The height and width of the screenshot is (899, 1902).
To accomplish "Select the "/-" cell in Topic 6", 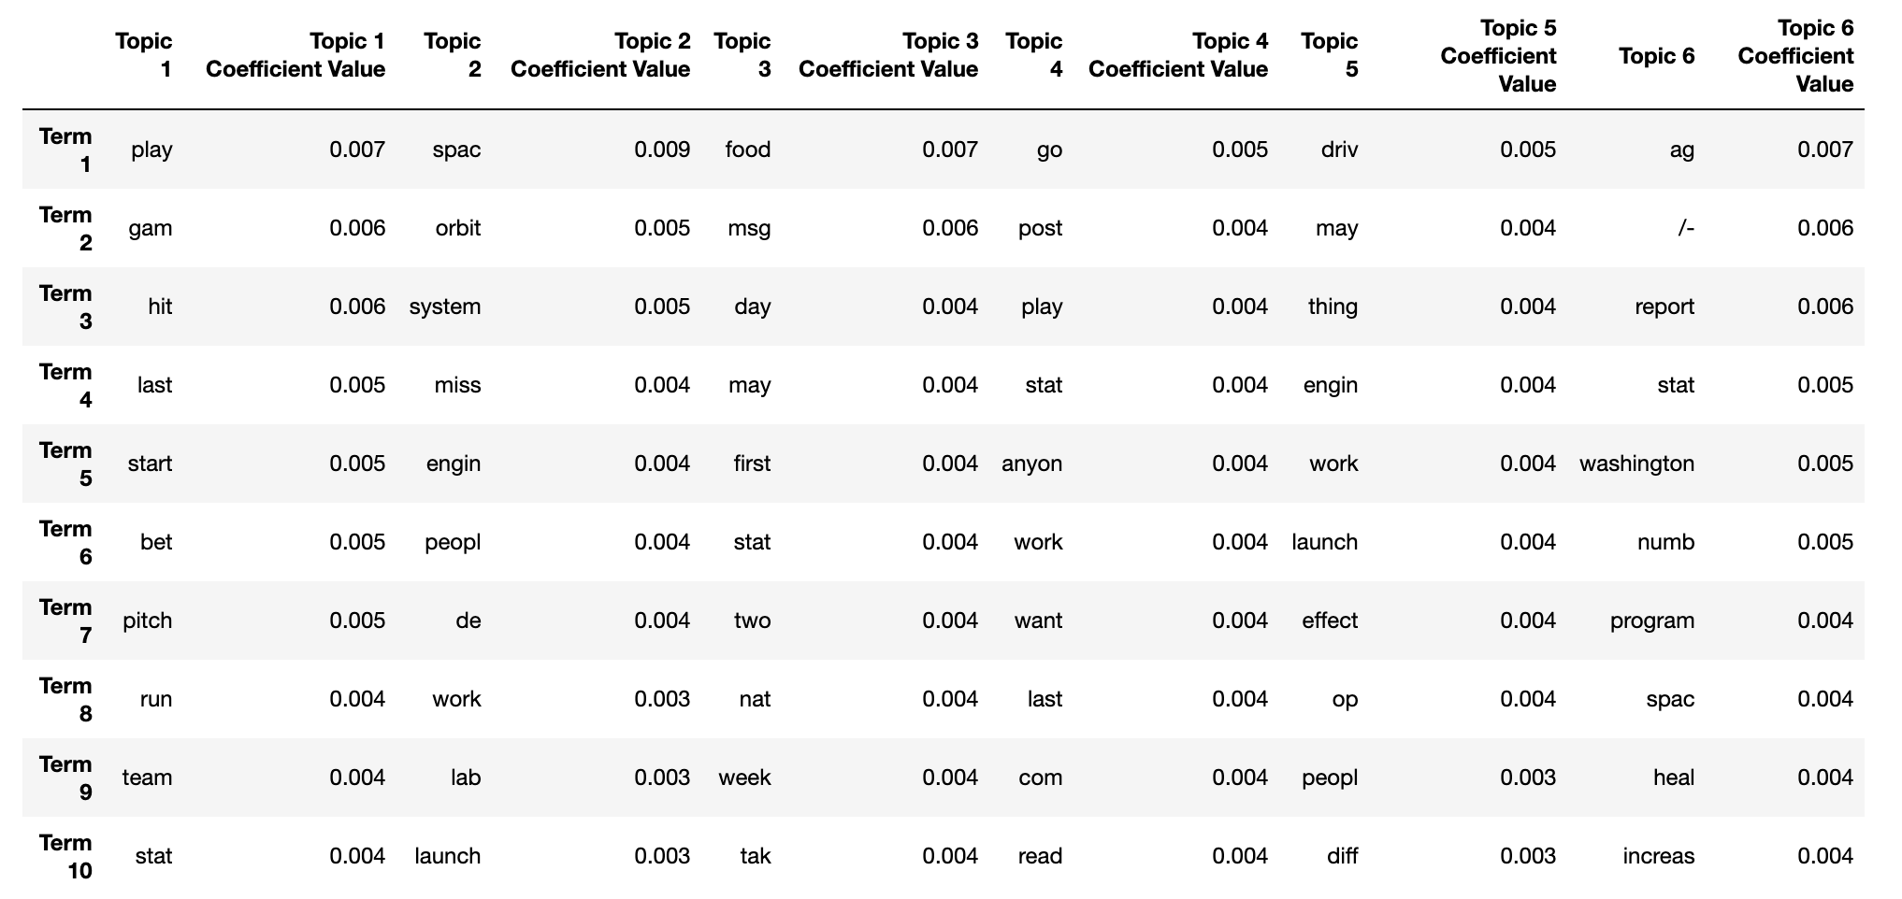I will [x=1685, y=229].
